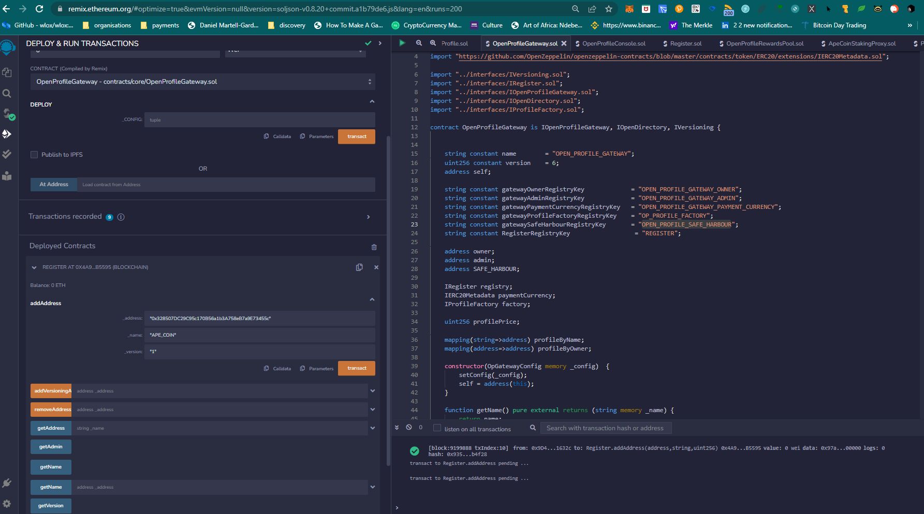Open the Plugin manager plug icon

click(x=7, y=483)
